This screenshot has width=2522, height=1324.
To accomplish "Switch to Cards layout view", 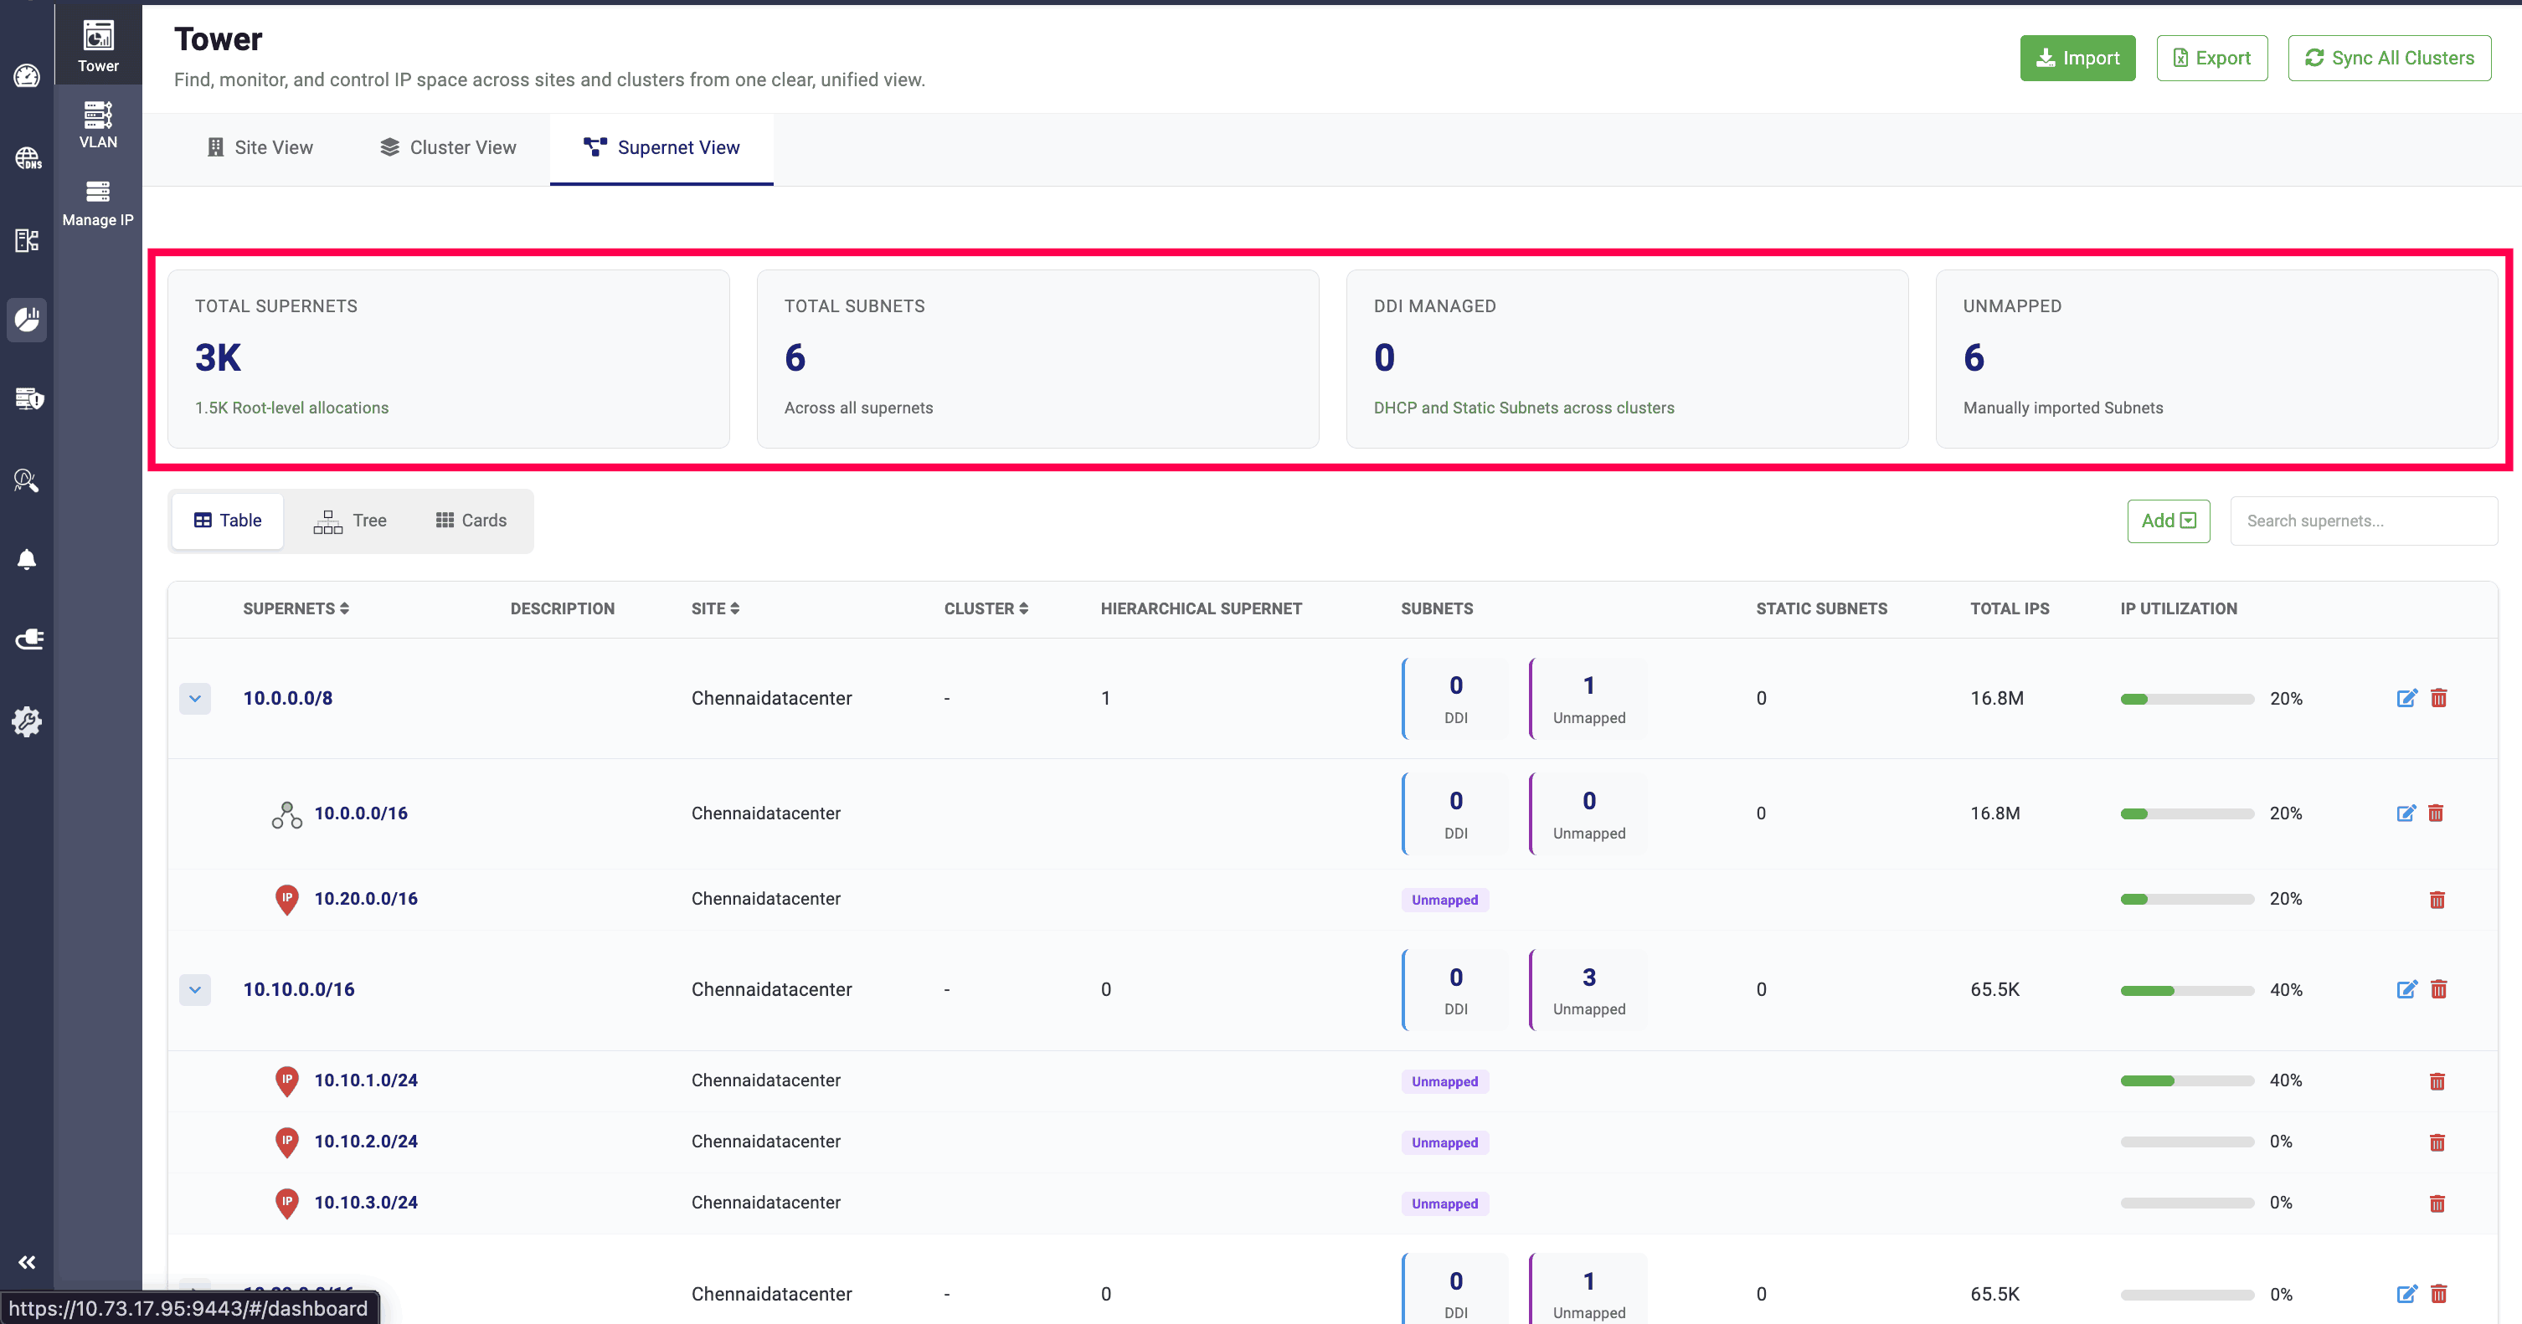I will click(x=471, y=521).
